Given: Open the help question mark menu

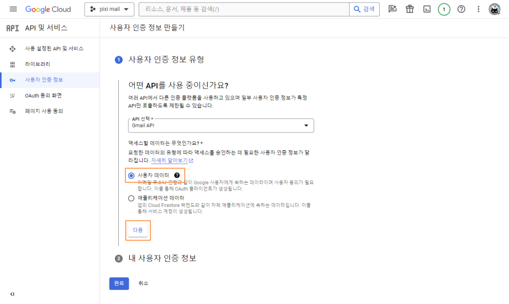Looking at the screenshot, I should [461, 9].
